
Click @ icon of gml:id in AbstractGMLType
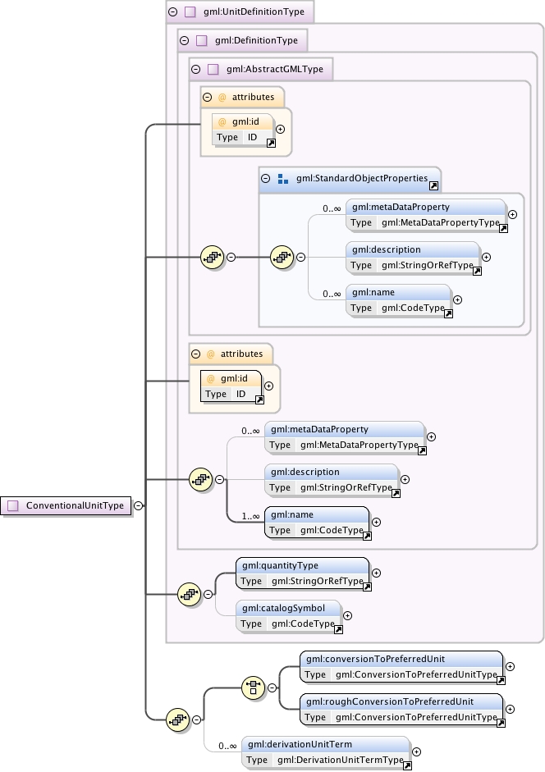222,122
